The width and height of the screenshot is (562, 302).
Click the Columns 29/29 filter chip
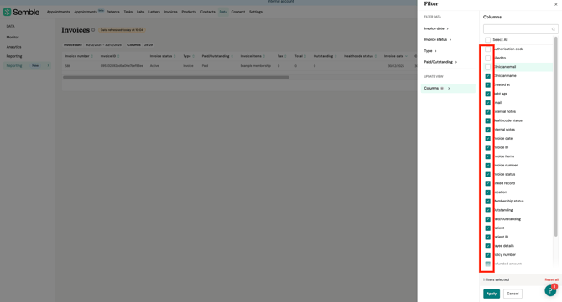pyautogui.click(x=140, y=45)
